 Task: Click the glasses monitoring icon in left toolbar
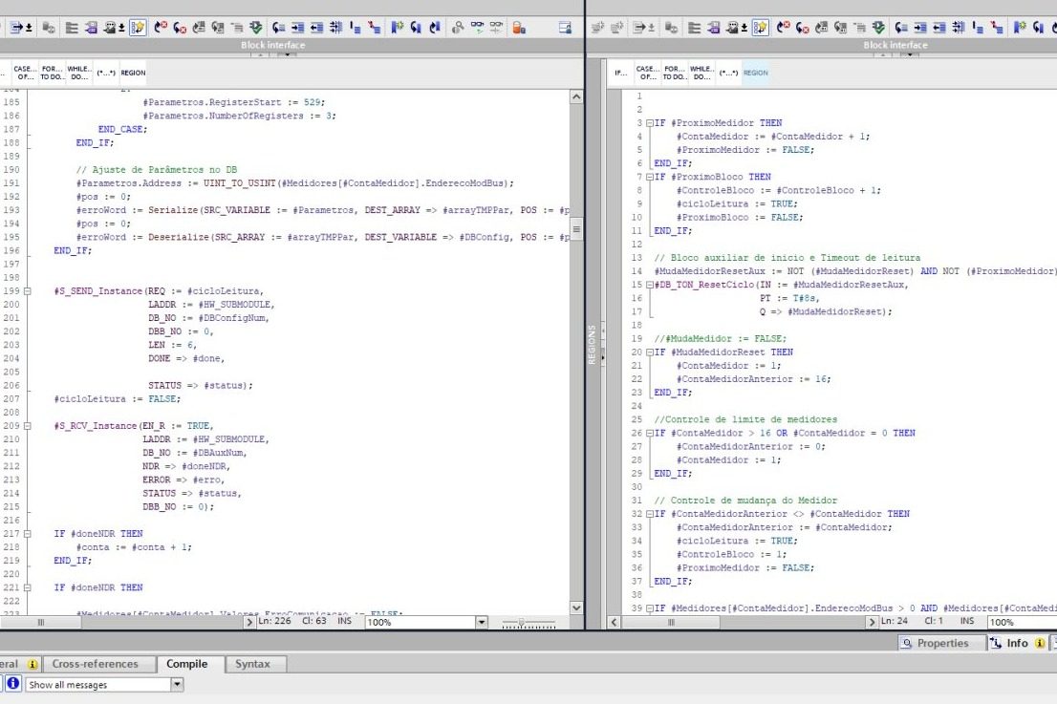[x=477, y=28]
